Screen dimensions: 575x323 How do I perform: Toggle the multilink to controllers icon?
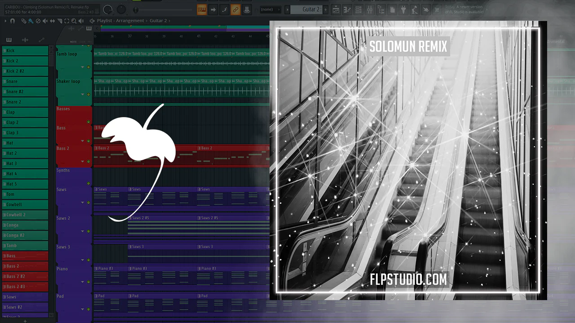[x=235, y=9]
